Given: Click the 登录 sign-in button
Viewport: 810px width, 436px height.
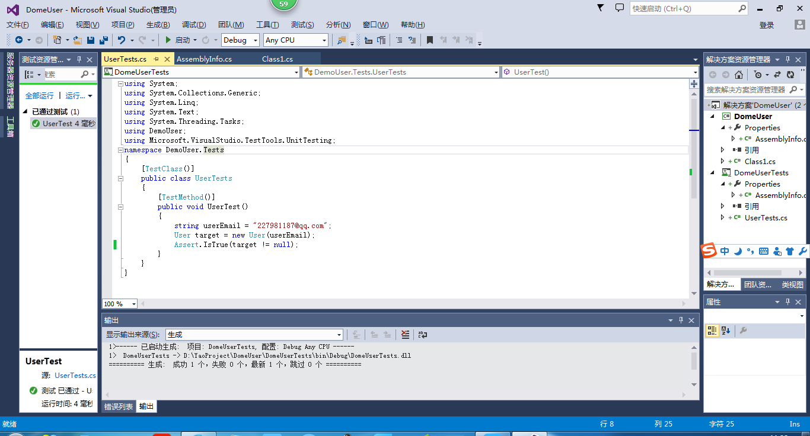Looking at the screenshot, I should pos(767,25).
